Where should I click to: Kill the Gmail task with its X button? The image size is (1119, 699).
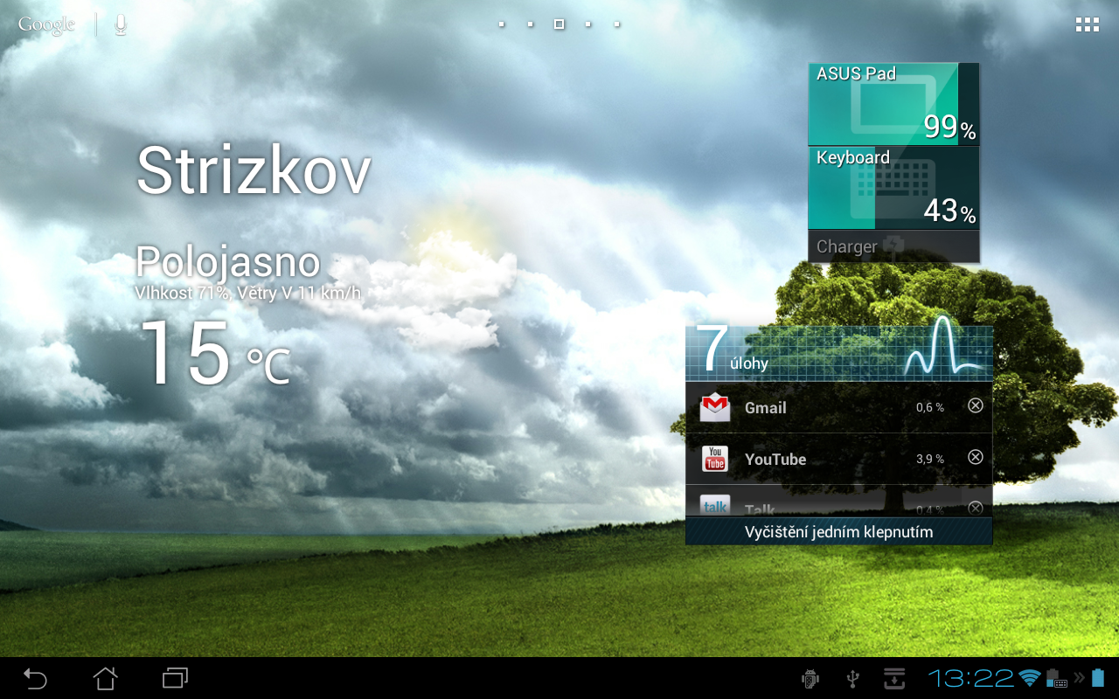tap(975, 405)
